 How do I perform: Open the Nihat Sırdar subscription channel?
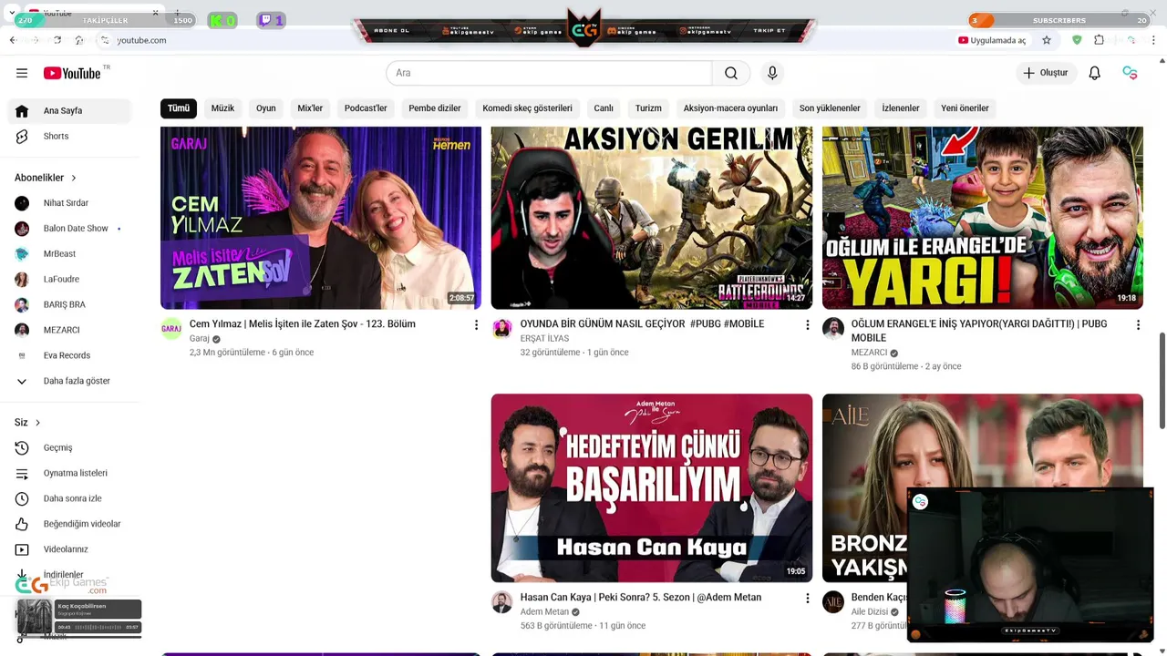coord(70,203)
